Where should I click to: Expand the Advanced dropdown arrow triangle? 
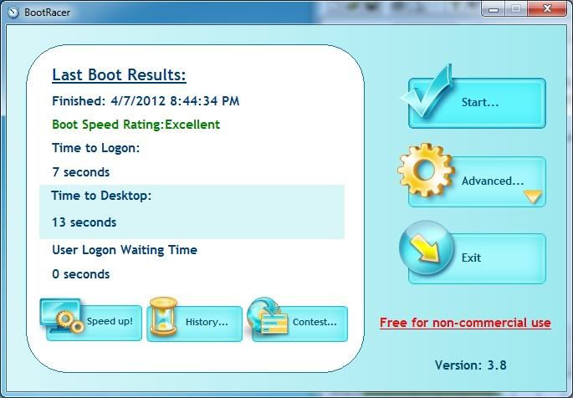(533, 196)
